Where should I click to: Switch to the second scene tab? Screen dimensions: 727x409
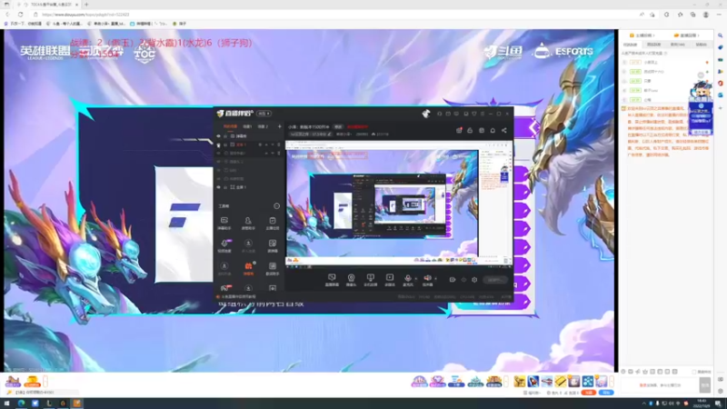pos(247,126)
